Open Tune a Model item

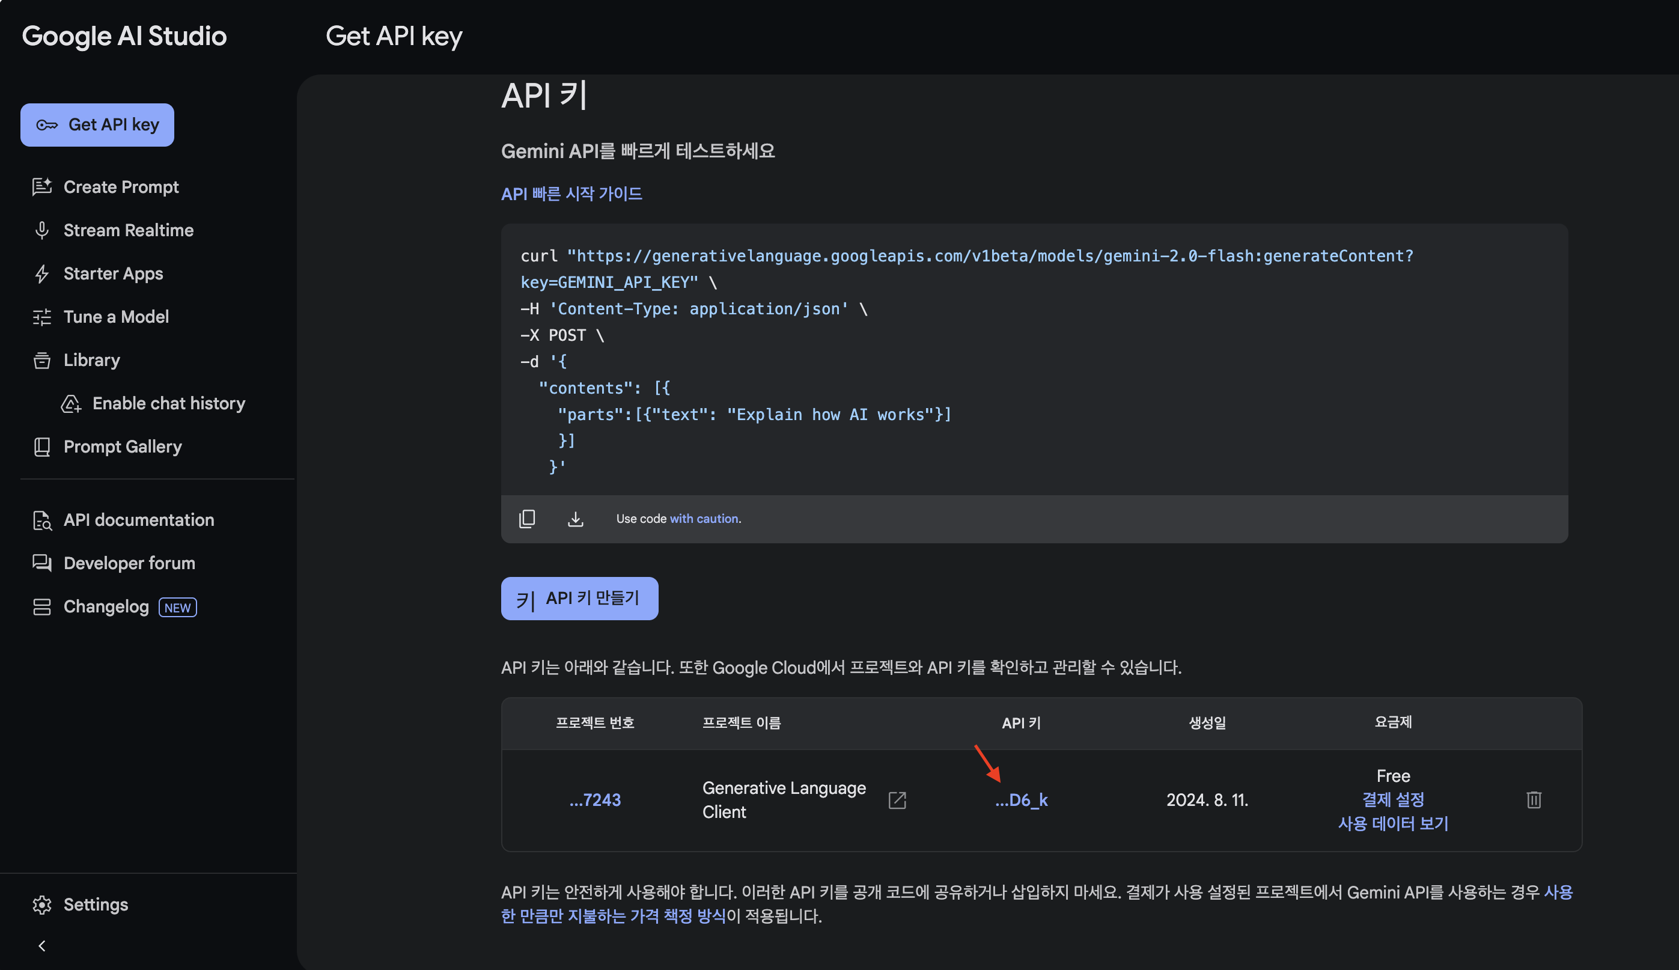pyautogui.click(x=116, y=317)
